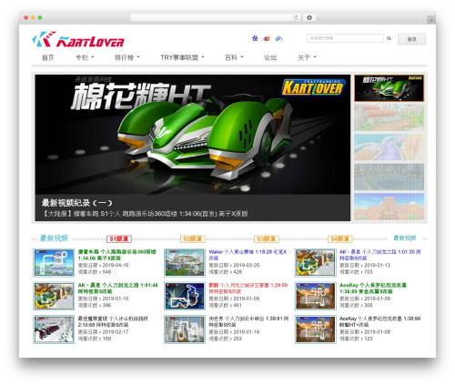This screenshot has width=455, height=385.
Task: Open the Baidu paw icon link
Action: point(255,38)
